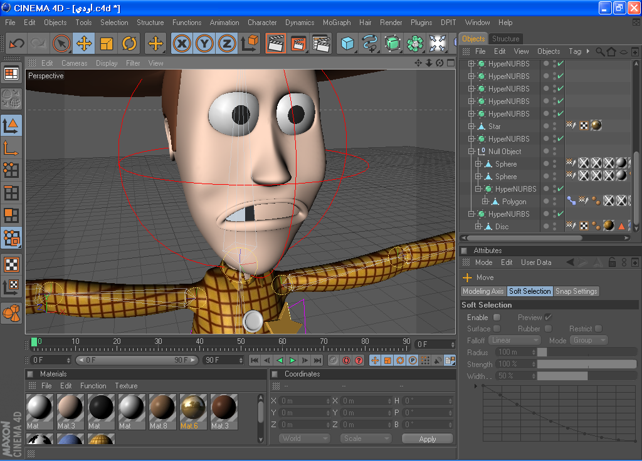Open the Render menu
The height and width of the screenshot is (461, 642).
[x=391, y=23]
